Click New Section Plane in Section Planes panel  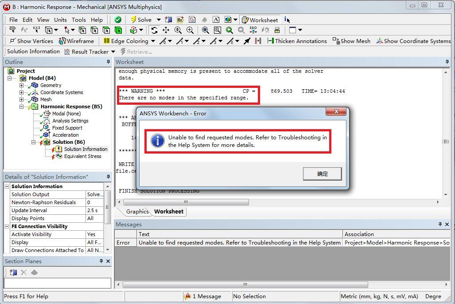13,272
